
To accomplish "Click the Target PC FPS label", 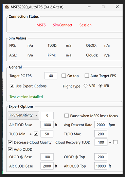I will pos(20,76).
